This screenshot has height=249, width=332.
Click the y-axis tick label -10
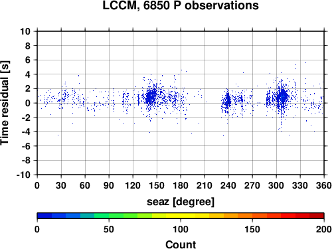tap(23, 175)
